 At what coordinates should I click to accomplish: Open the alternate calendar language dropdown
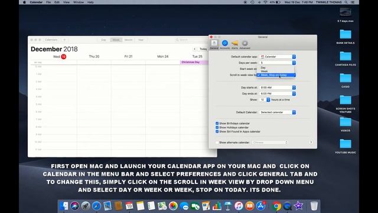pyautogui.click(x=270, y=143)
